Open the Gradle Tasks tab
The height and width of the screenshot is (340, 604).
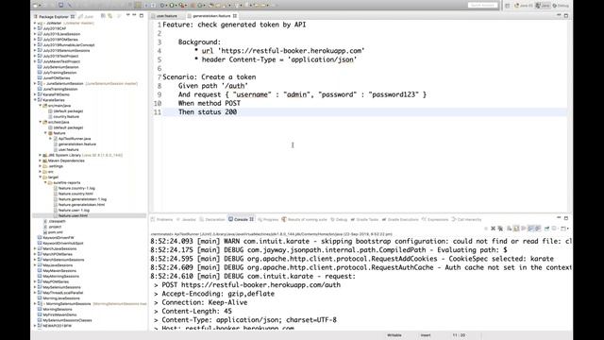point(364,219)
